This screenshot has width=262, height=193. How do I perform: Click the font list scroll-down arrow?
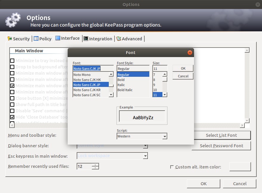point(111,95)
